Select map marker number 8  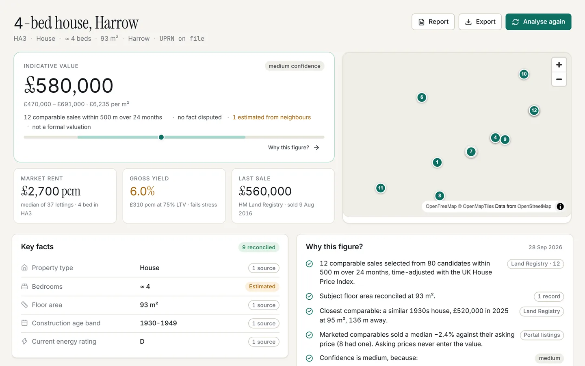(x=440, y=196)
